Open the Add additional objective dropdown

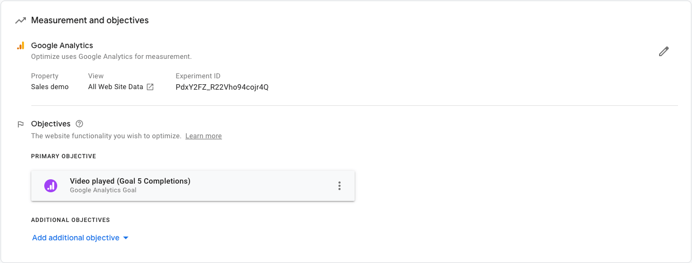click(x=76, y=238)
